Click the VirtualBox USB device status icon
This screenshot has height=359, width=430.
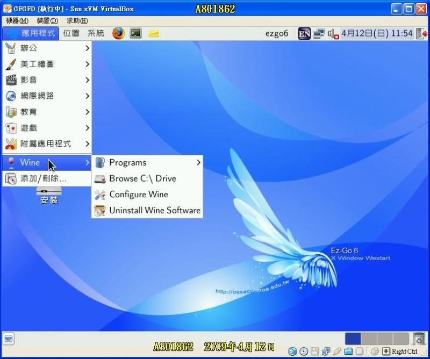(x=338, y=351)
